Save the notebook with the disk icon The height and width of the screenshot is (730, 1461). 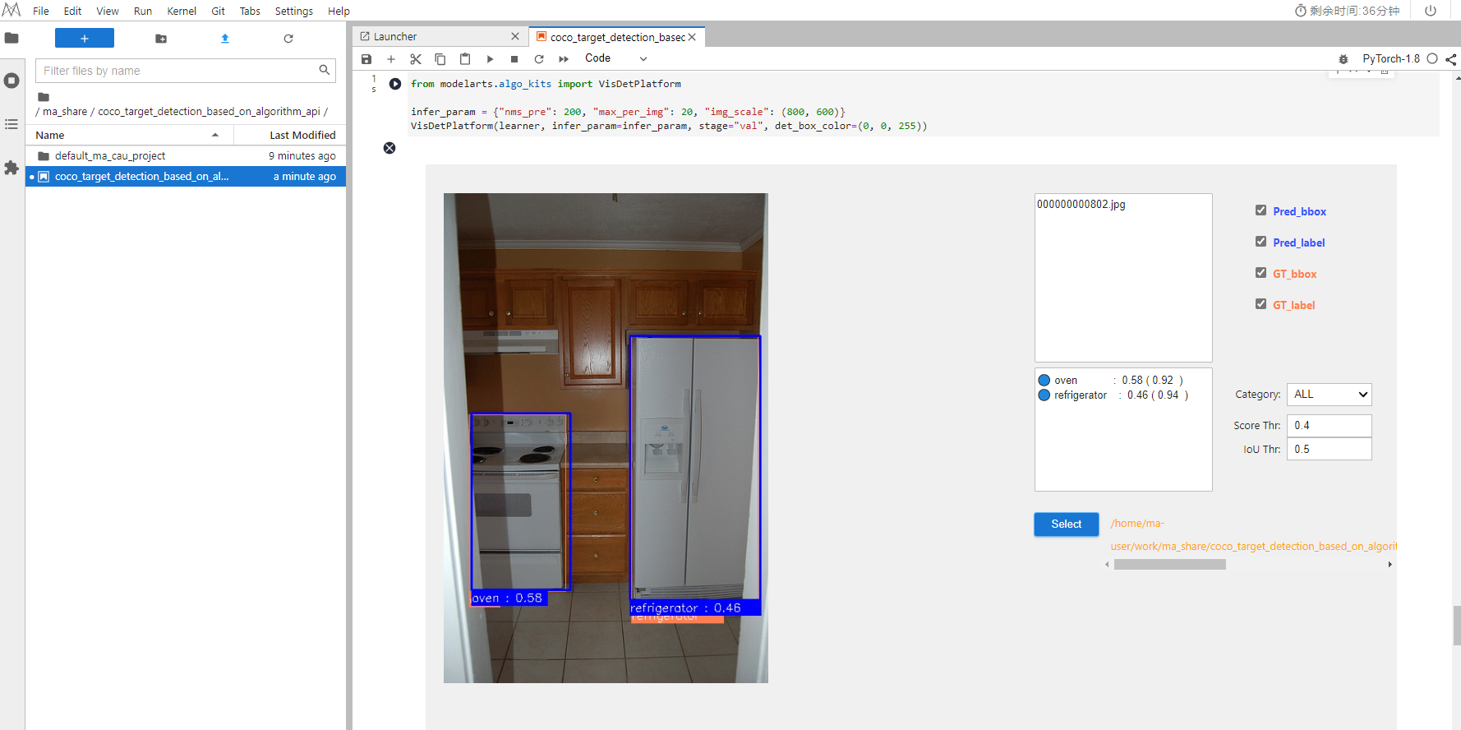coord(366,59)
